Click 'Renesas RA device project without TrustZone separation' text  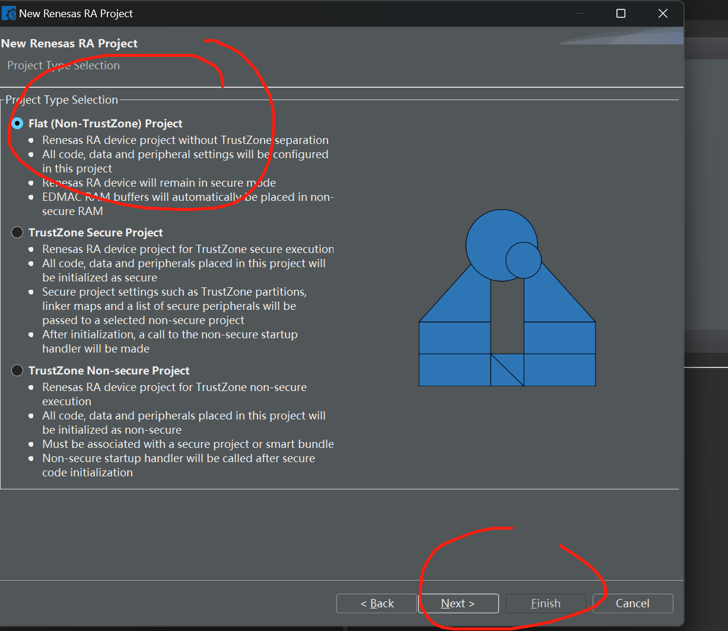(185, 140)
